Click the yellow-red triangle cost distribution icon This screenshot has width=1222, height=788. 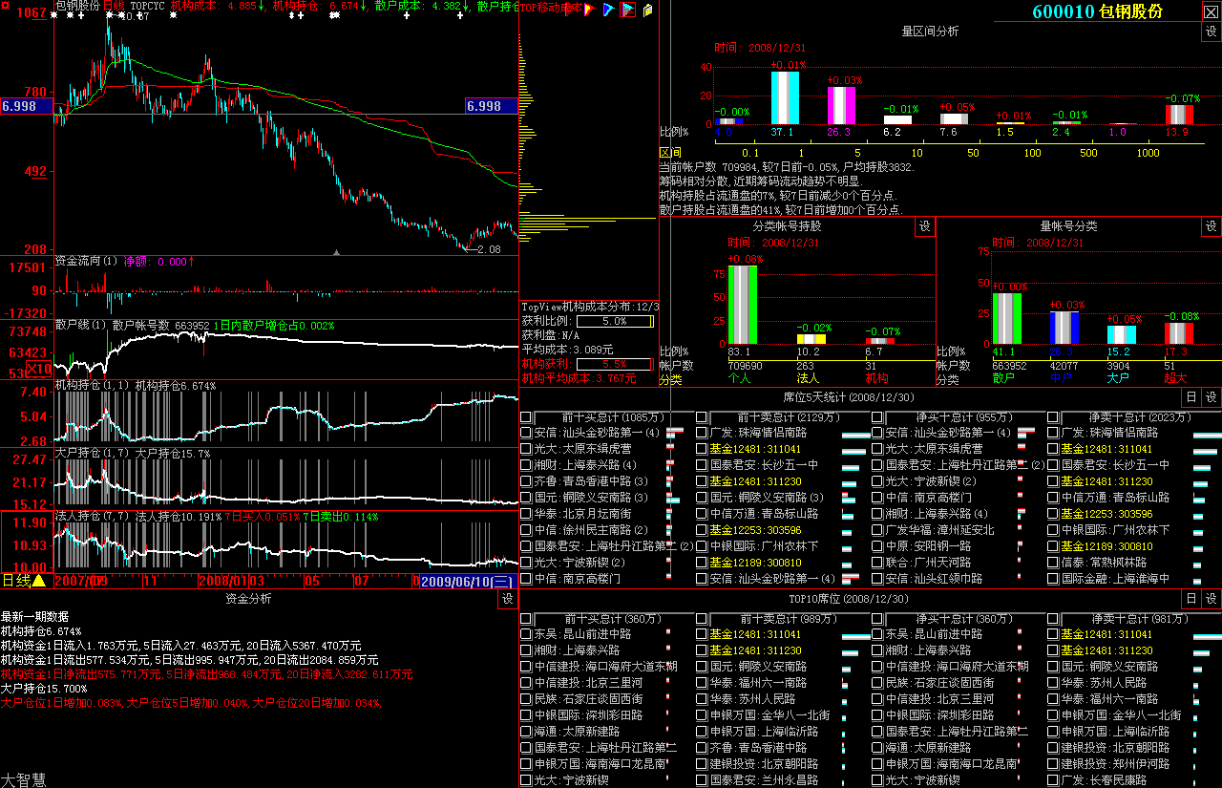[588, 10]
